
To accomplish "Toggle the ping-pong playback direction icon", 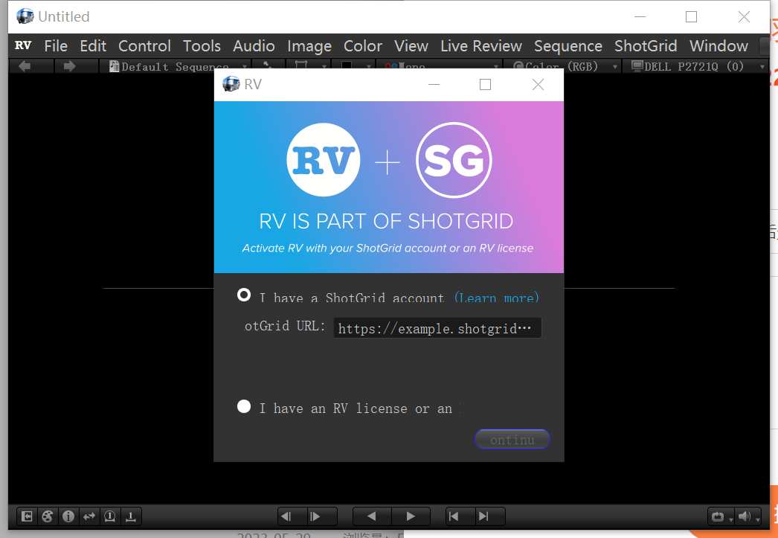I will tap(89, 516).
